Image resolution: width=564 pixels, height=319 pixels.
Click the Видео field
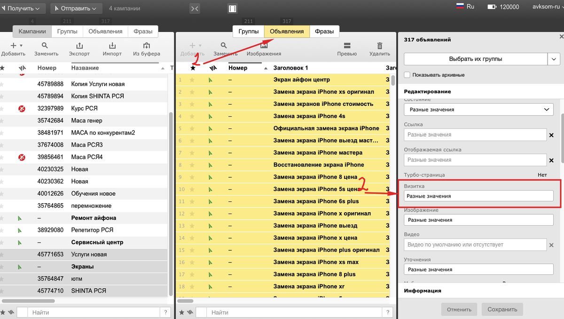pos(475,245)
